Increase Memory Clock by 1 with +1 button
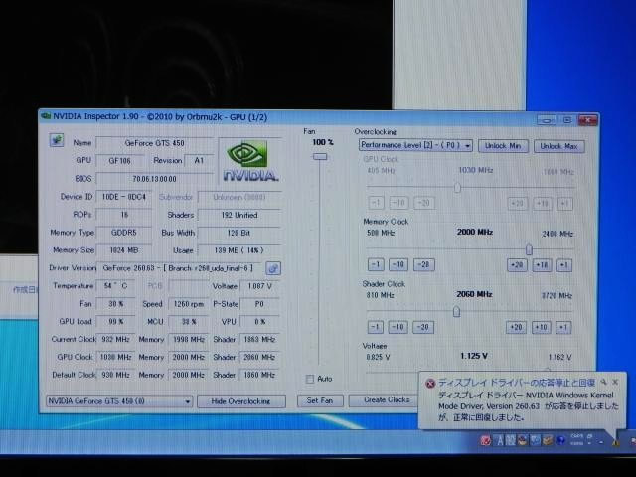The height and width of the screenshot is (477, 636). tap(563, 265)
